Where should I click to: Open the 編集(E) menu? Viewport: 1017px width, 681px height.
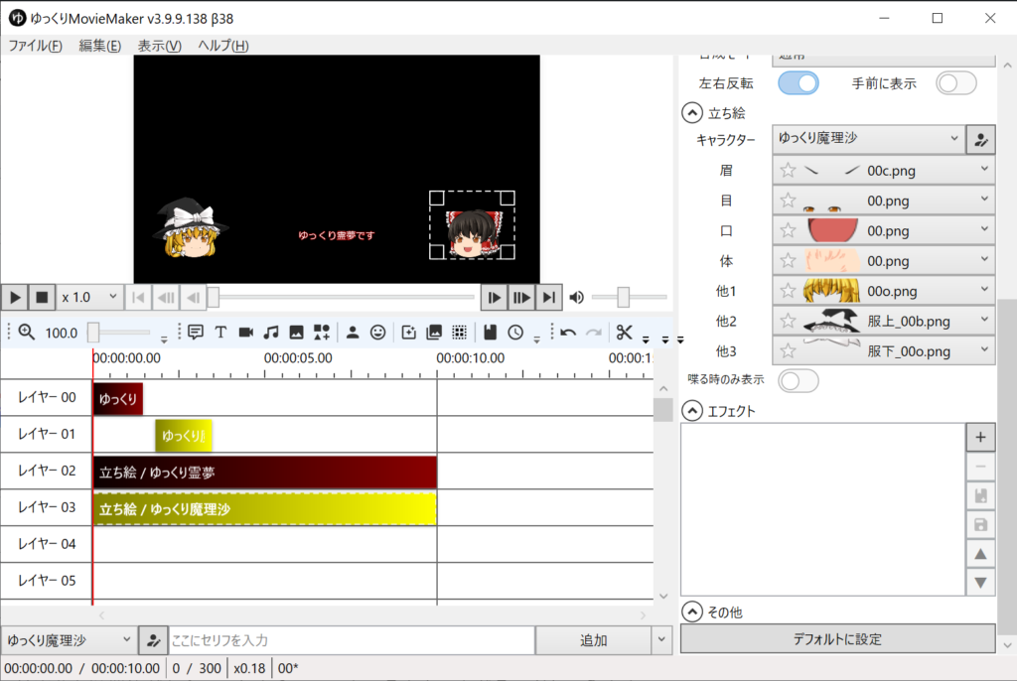100,46
